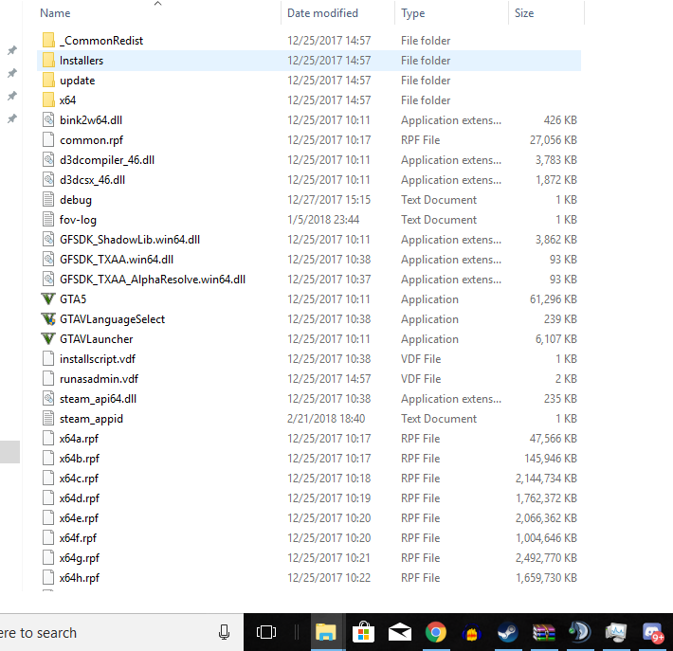Screen dimensions: 673x651
Task: Open the monitor app in taskbar
Action: click(x=616, y=633)
